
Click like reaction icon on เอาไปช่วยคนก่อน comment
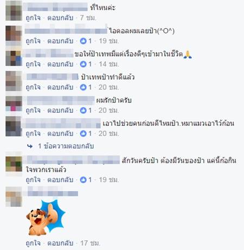click(83, 133)
